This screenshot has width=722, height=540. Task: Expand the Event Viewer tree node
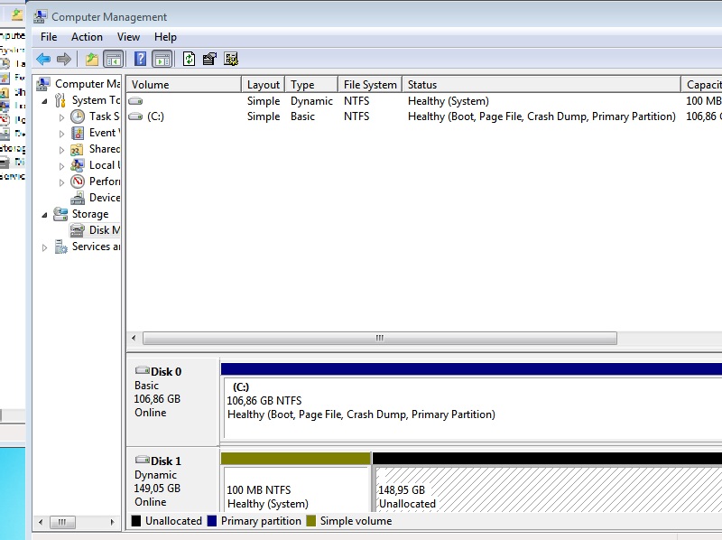click(61, 134)
